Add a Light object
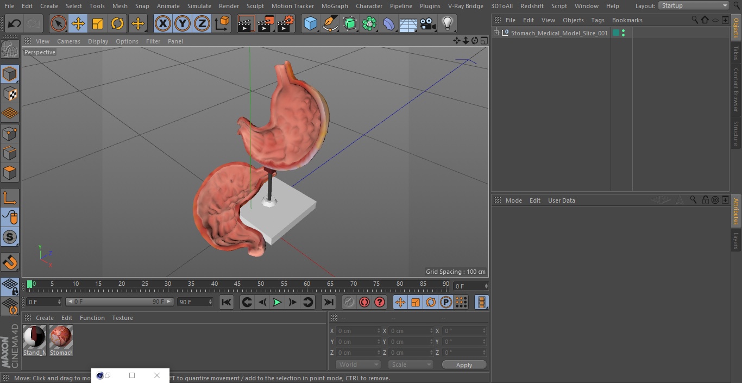The height and width of the screenshot is (383, 742). click(448, 23)
